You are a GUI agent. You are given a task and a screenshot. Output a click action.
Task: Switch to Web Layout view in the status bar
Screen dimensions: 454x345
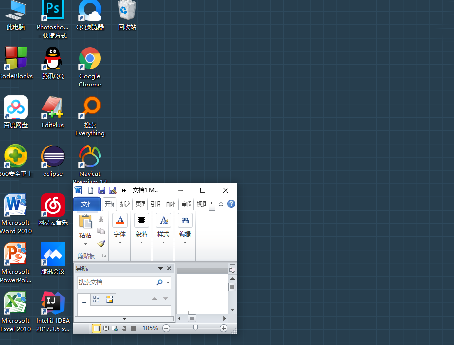pos(115,328)
